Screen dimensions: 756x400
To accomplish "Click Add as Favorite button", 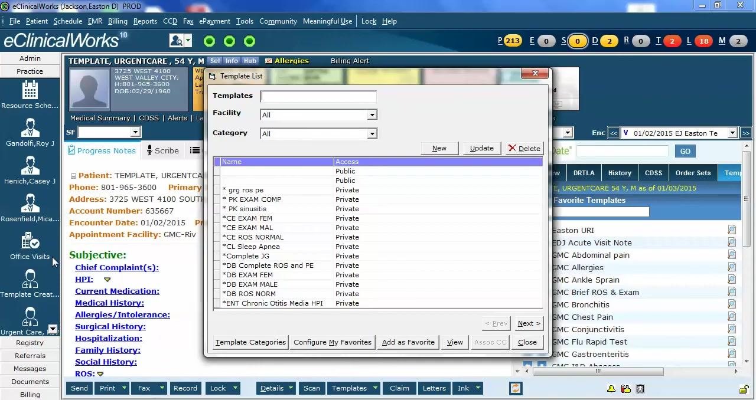I will coord(408,342).
